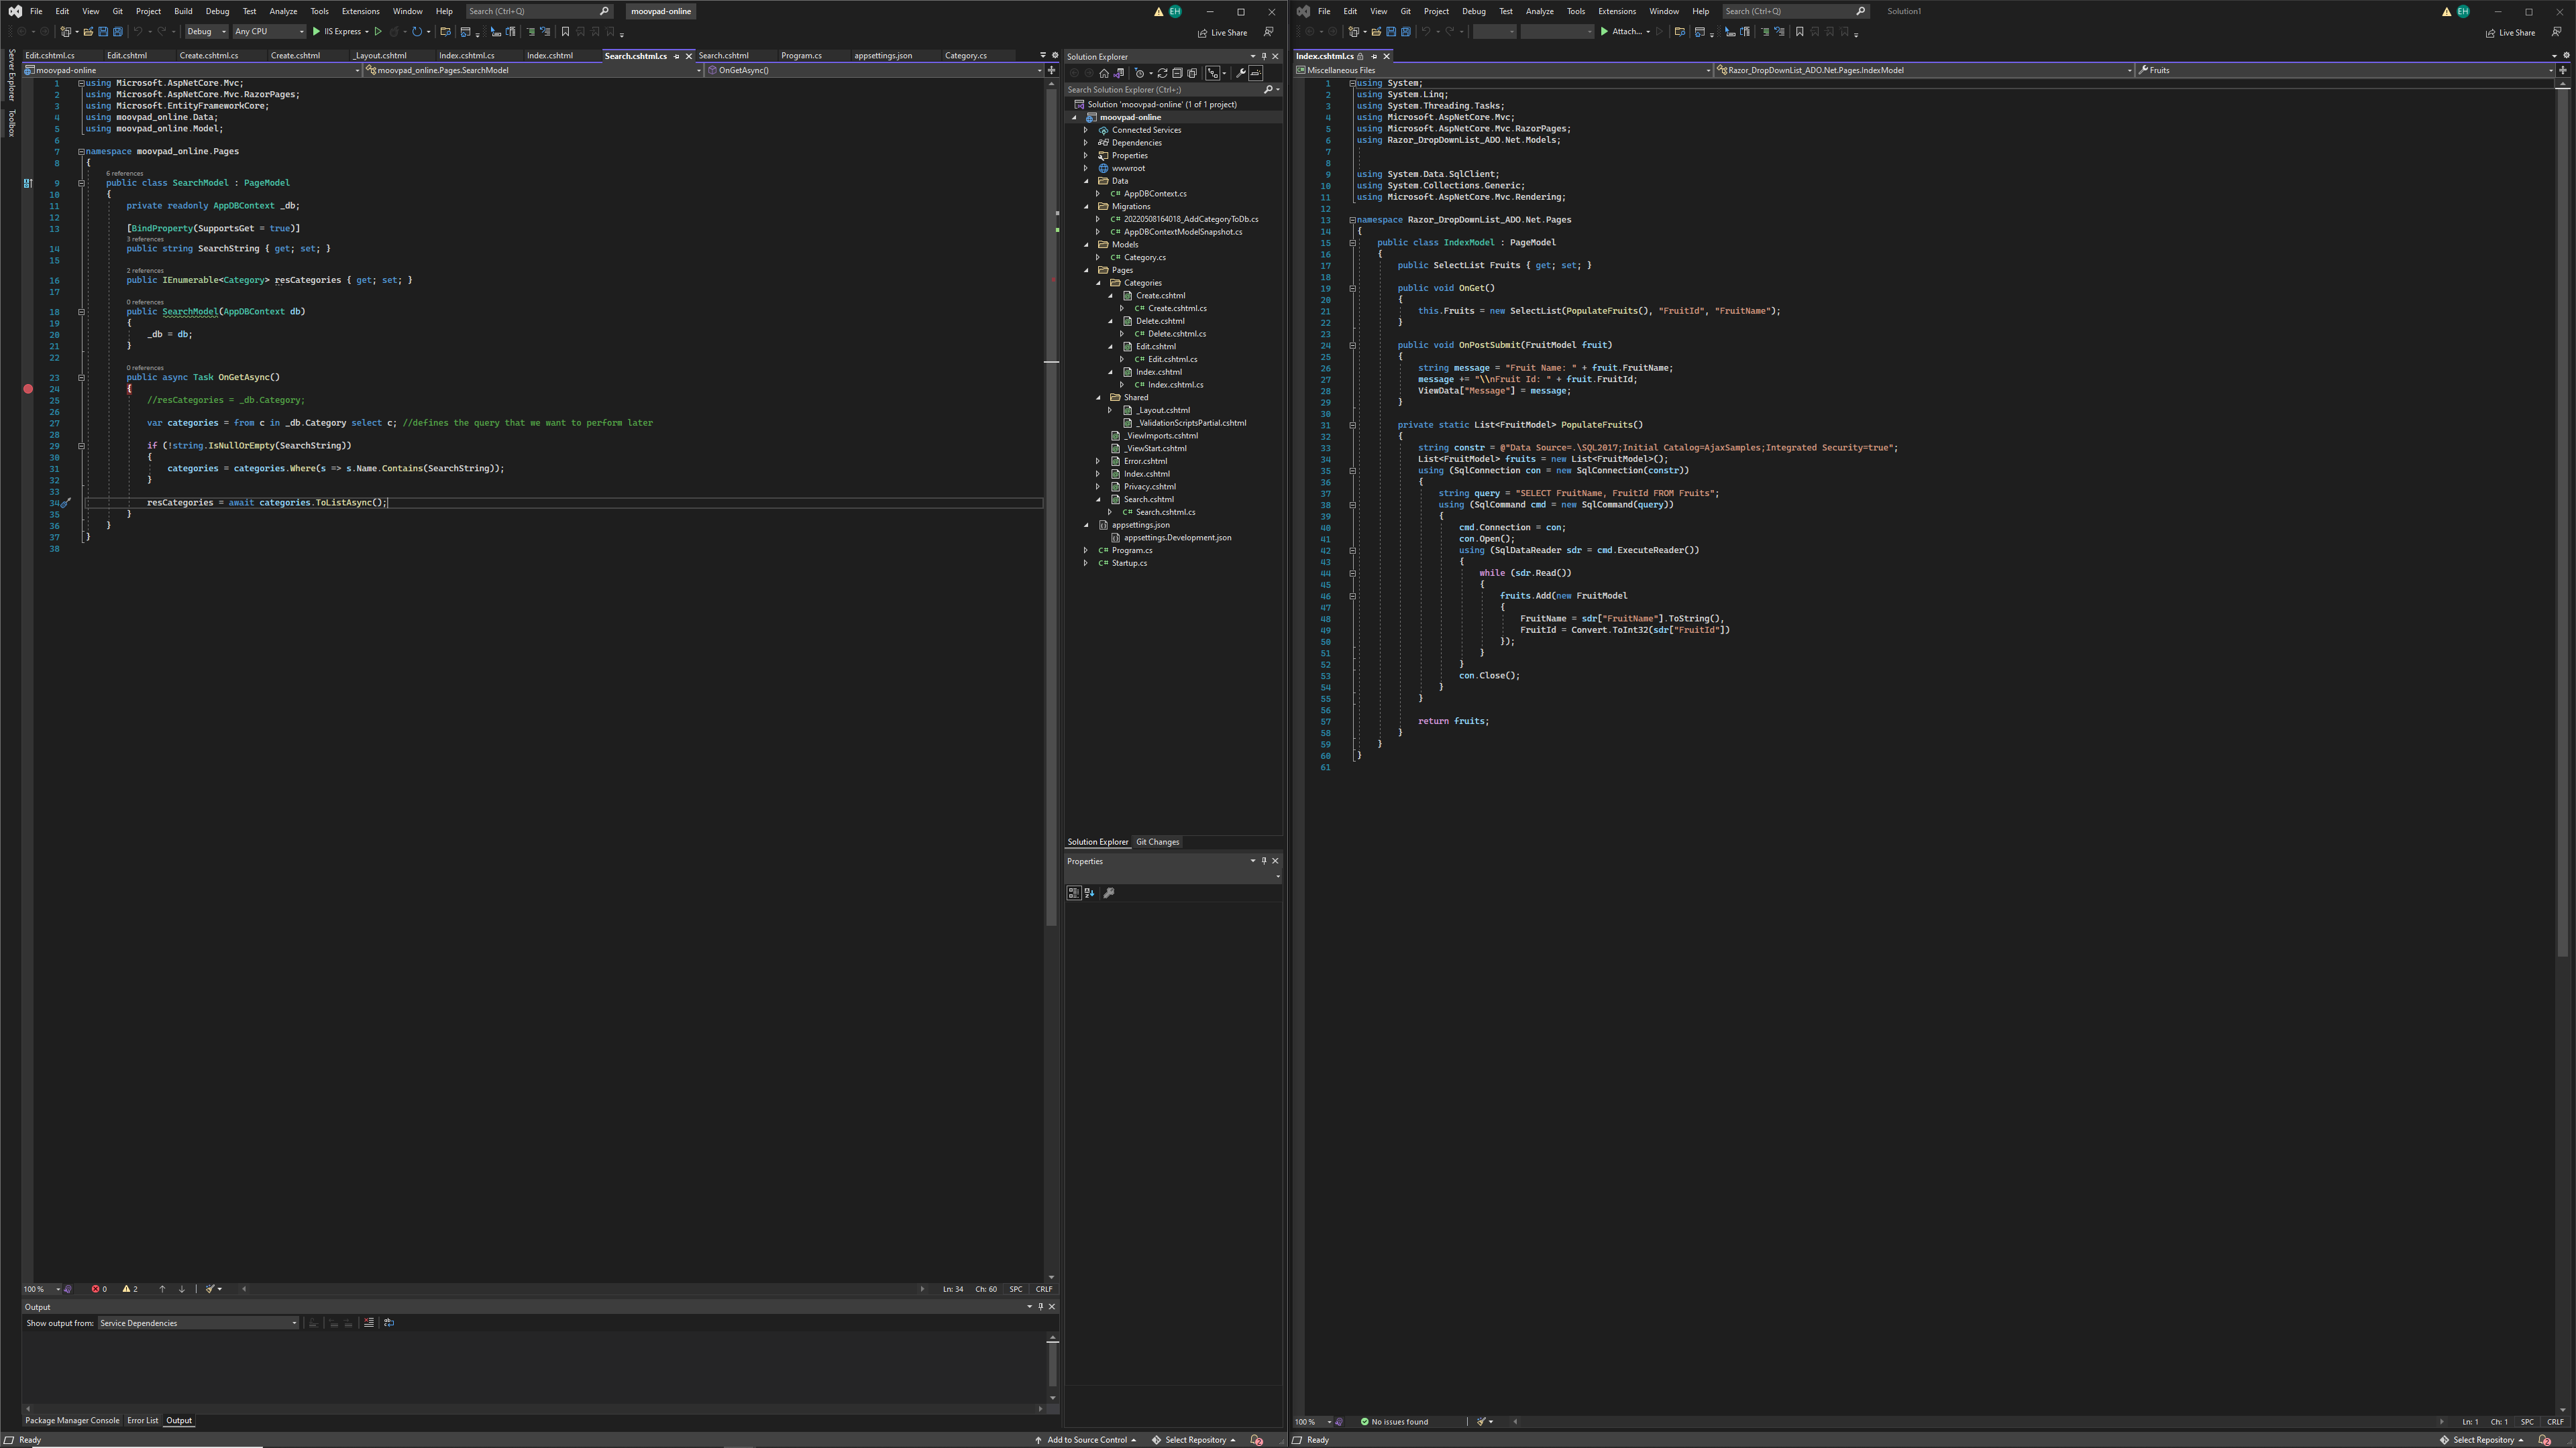The width and height of the screenshot is (2576, 1448).
Task: Toggle Show All Files in Solution Explorer
Action: click(x=1192, y=73)
